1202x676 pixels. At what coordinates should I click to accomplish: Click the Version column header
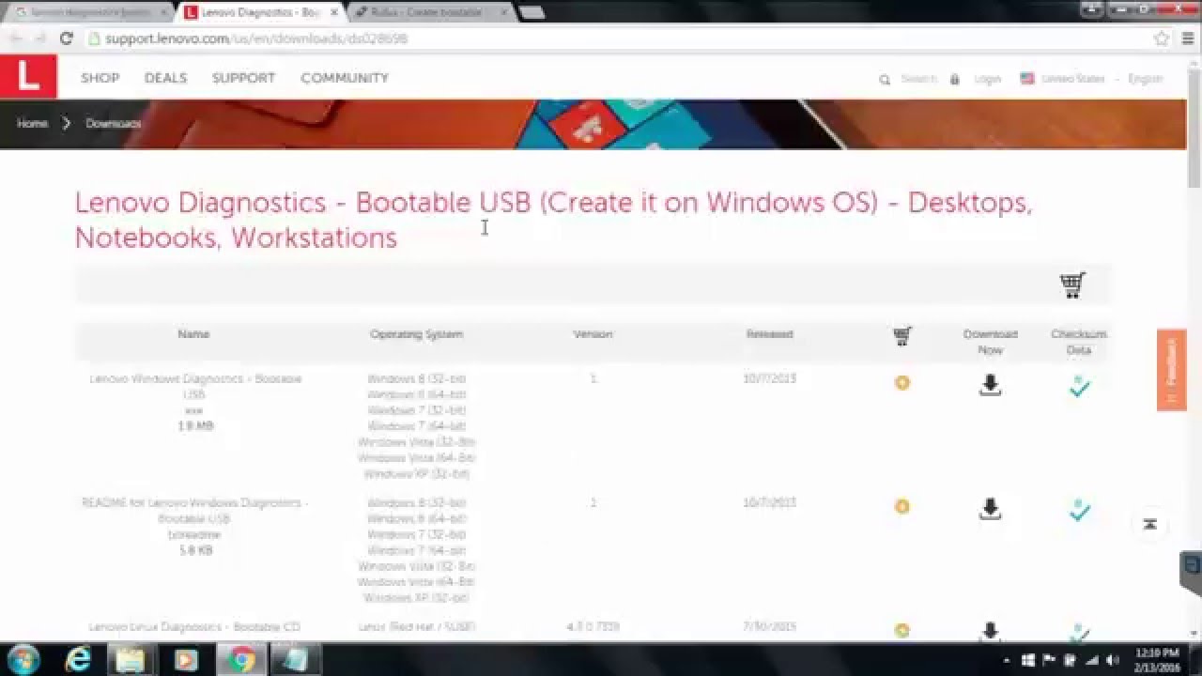[593, 334]
